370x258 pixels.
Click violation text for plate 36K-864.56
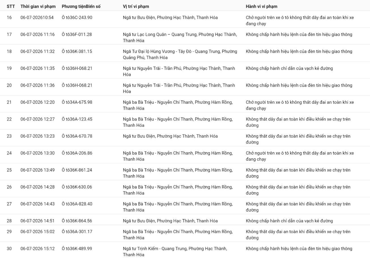point(290,221)
